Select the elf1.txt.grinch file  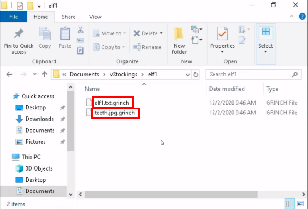pyautogui.click(x=112, y=103)
